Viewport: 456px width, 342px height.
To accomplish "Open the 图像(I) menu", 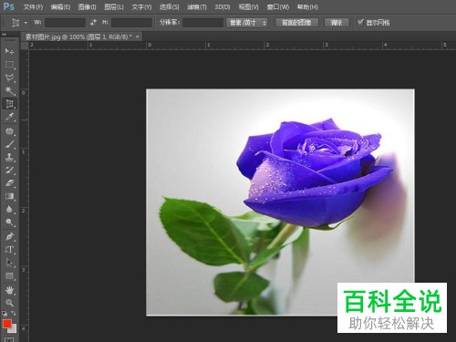I will click(87, 6).
